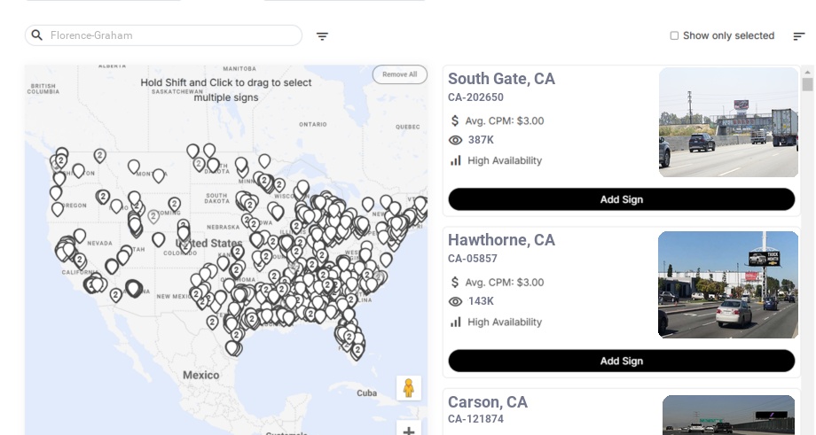
Task: Click the Hawthorne impressions eye icon
Action: (456, 301)
